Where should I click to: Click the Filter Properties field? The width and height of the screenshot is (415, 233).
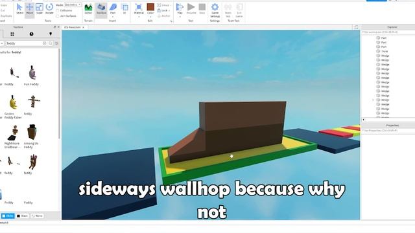[x=388, y=131]
